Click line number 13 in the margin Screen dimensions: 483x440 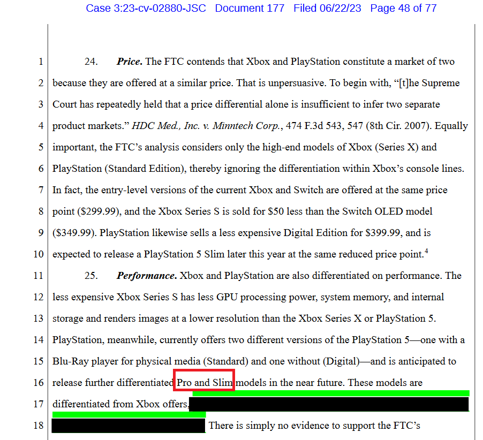[x=39, y=318]
